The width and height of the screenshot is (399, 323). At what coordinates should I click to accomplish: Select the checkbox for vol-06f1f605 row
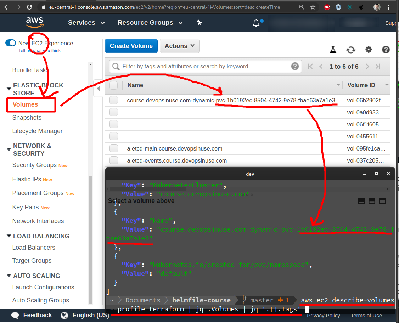tap(114, 124)
